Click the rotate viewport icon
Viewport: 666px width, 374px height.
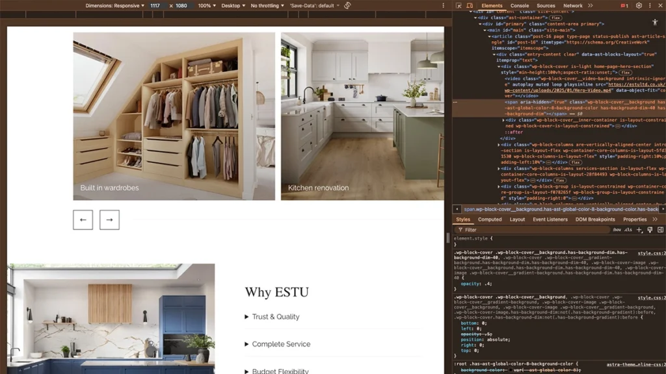tap(348, 6)
